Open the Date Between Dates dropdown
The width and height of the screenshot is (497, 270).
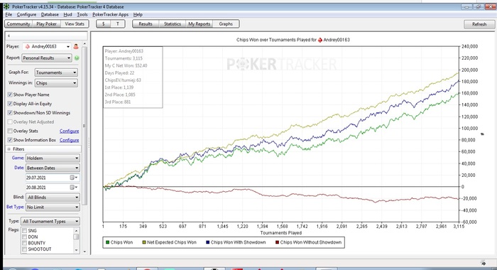coord(53,168)
